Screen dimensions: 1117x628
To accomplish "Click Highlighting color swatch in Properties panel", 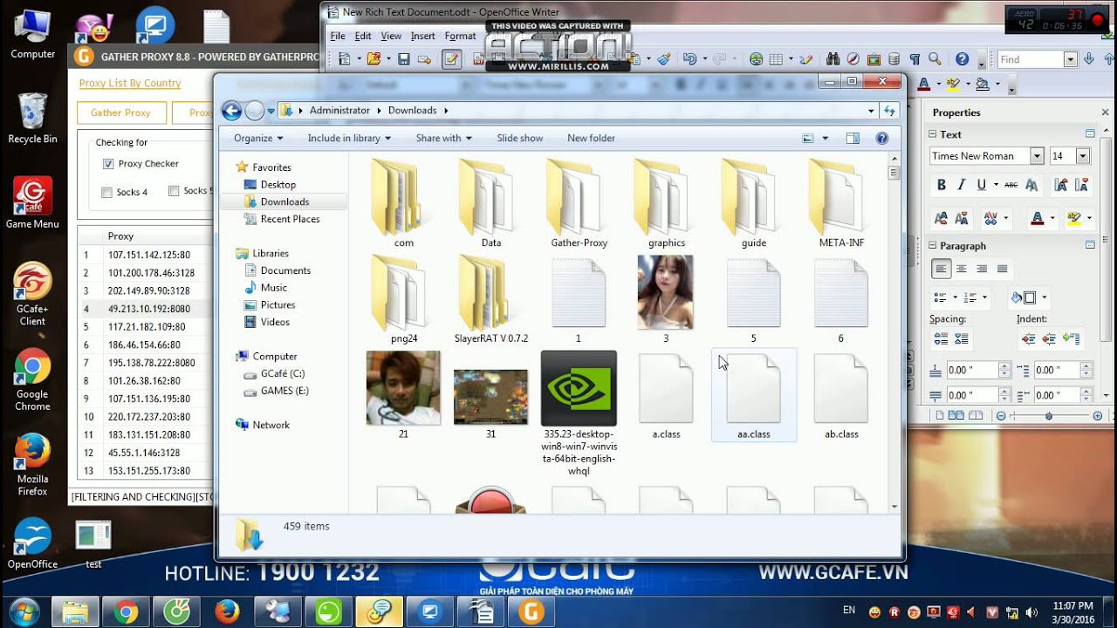I will pyautogui.click(x=1073, y=218).
